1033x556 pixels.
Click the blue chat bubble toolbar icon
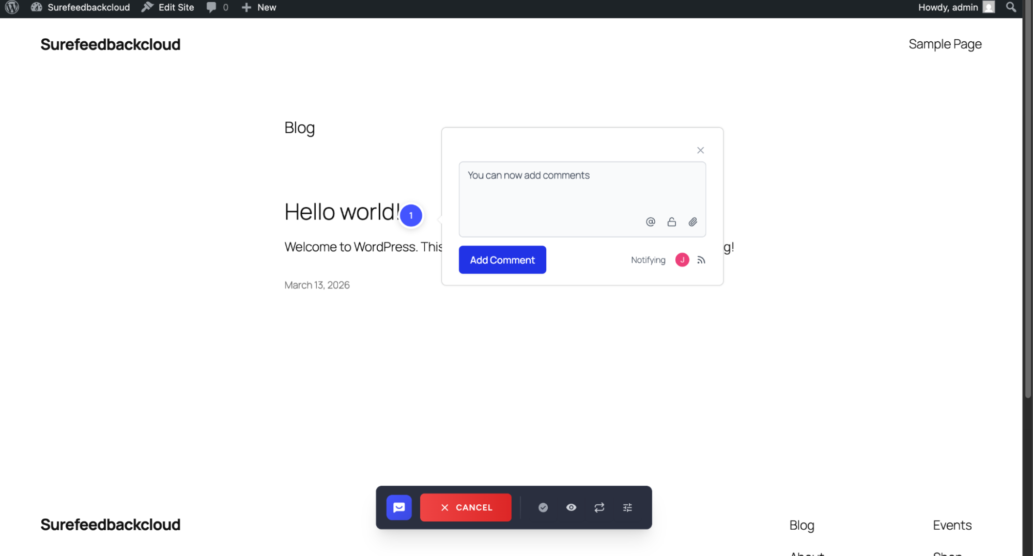[398, 507]
